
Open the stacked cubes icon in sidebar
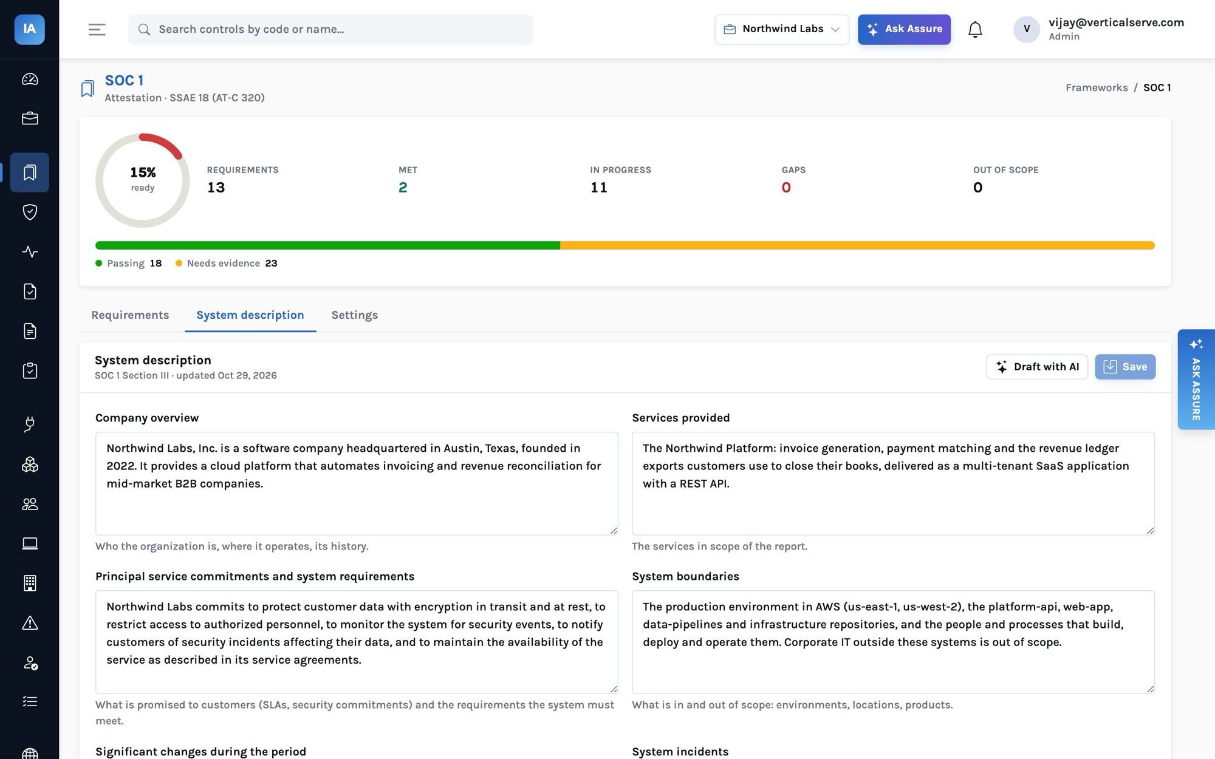[x=30, y=465]
